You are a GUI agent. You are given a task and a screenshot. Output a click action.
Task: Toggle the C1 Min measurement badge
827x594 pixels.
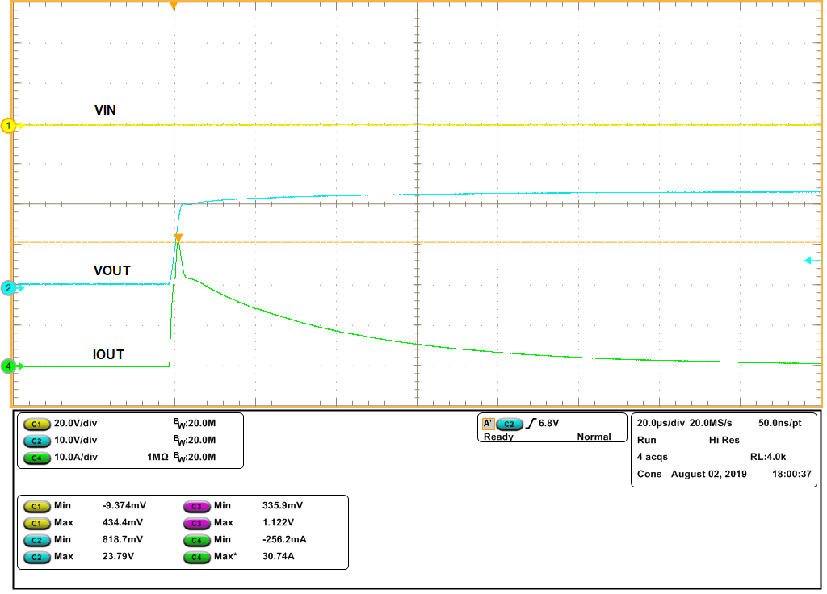coord(36,505)
